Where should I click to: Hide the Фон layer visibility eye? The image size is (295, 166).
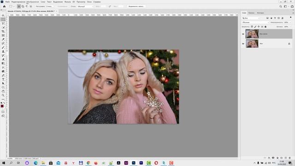pos(243,44)
